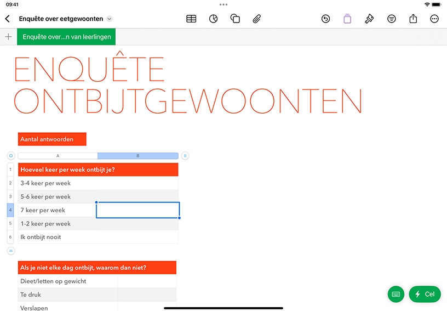Select the '3-4 keer per week' cell

pos(58,183)
